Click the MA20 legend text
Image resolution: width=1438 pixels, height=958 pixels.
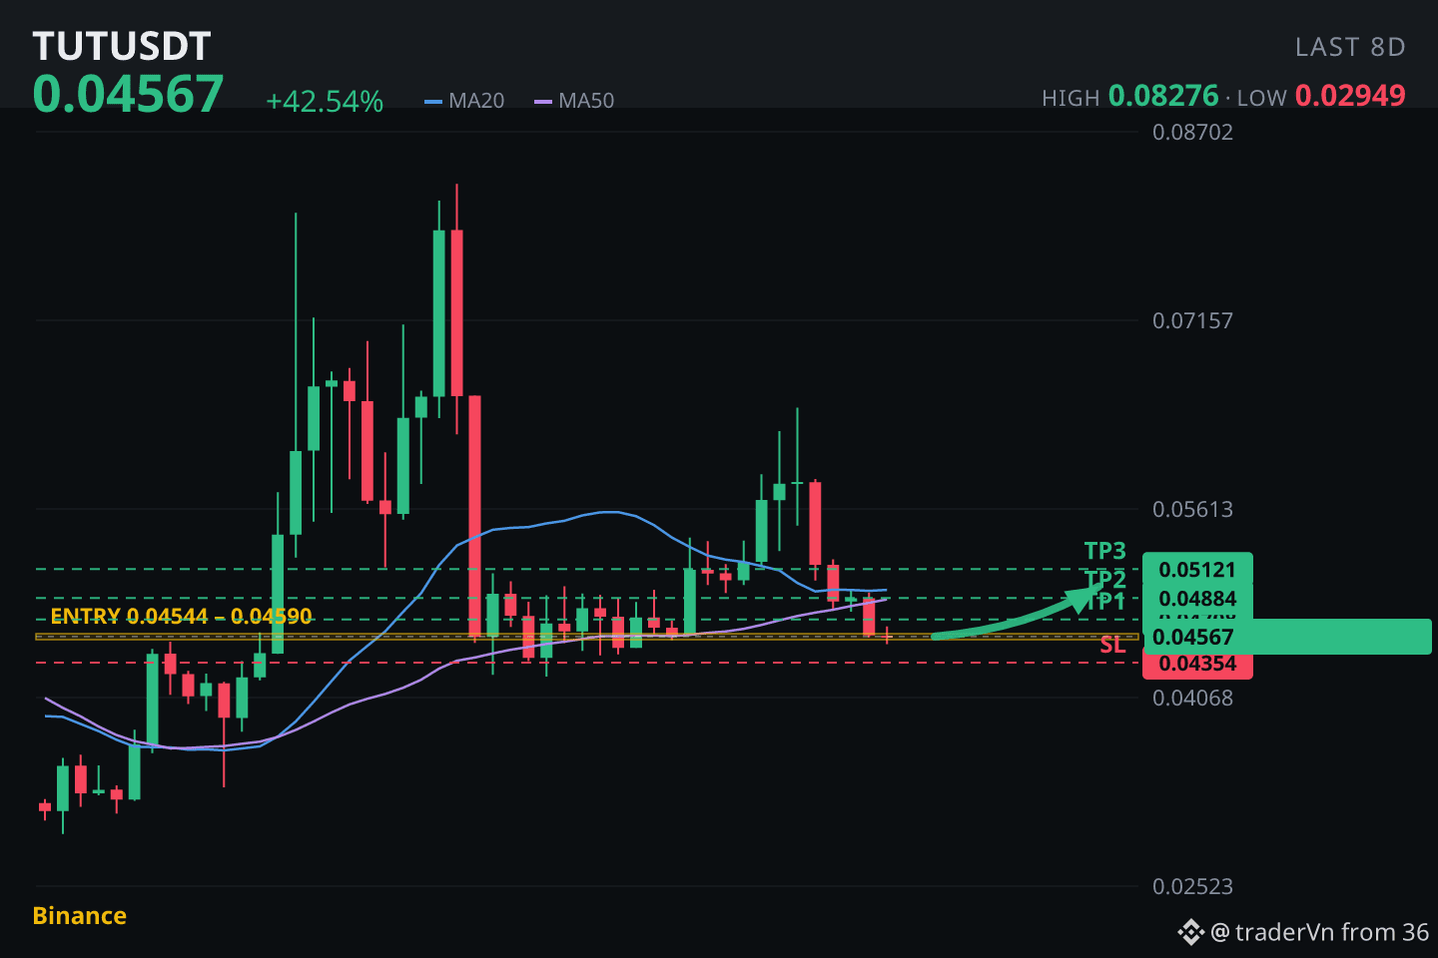[476, 101]
